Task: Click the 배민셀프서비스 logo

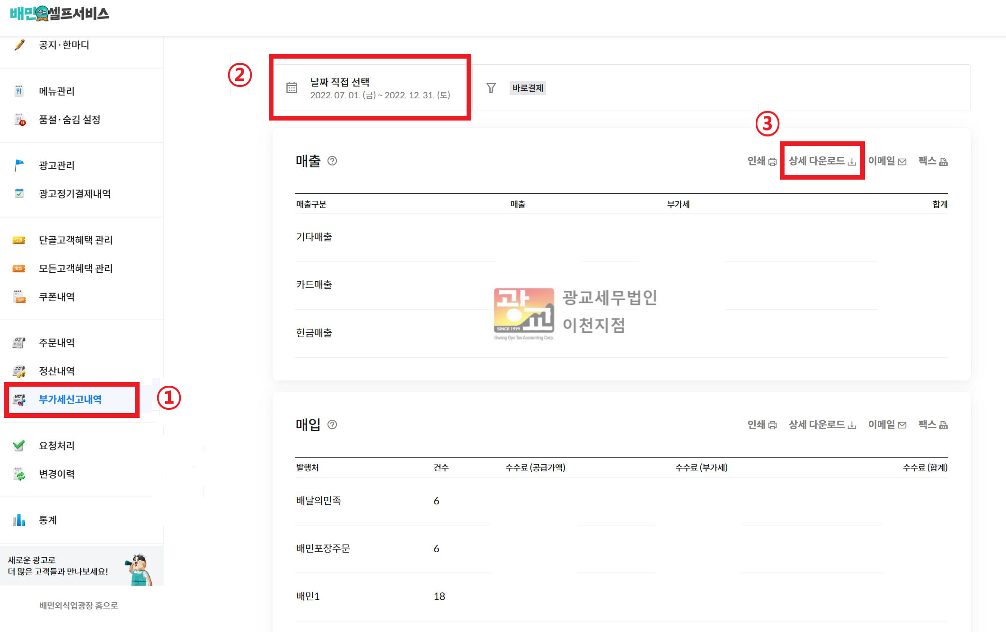Action: click(x=60, y=13)
